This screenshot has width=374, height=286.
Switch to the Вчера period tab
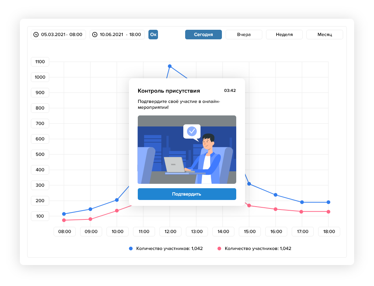(244, 35)
